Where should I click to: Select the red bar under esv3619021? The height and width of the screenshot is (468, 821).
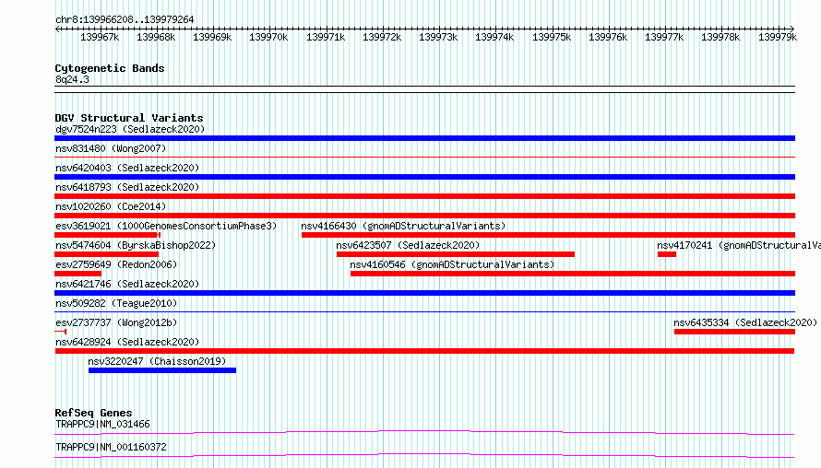(107, 235)
